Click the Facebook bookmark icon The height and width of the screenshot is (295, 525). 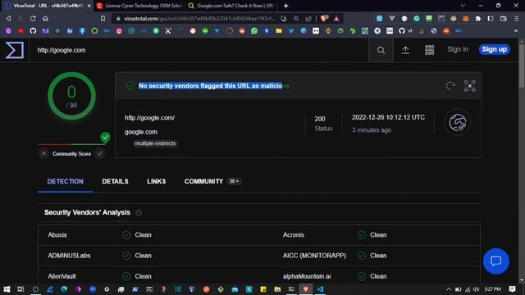click(x=82, y=31)
